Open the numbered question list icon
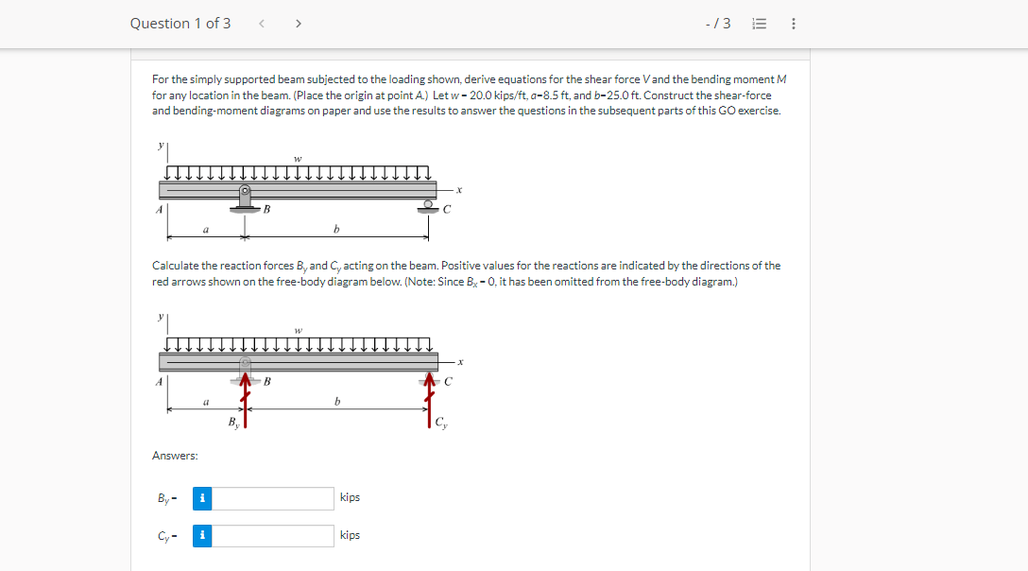This screenshot has width=1028, height=571. click(759, 23)
